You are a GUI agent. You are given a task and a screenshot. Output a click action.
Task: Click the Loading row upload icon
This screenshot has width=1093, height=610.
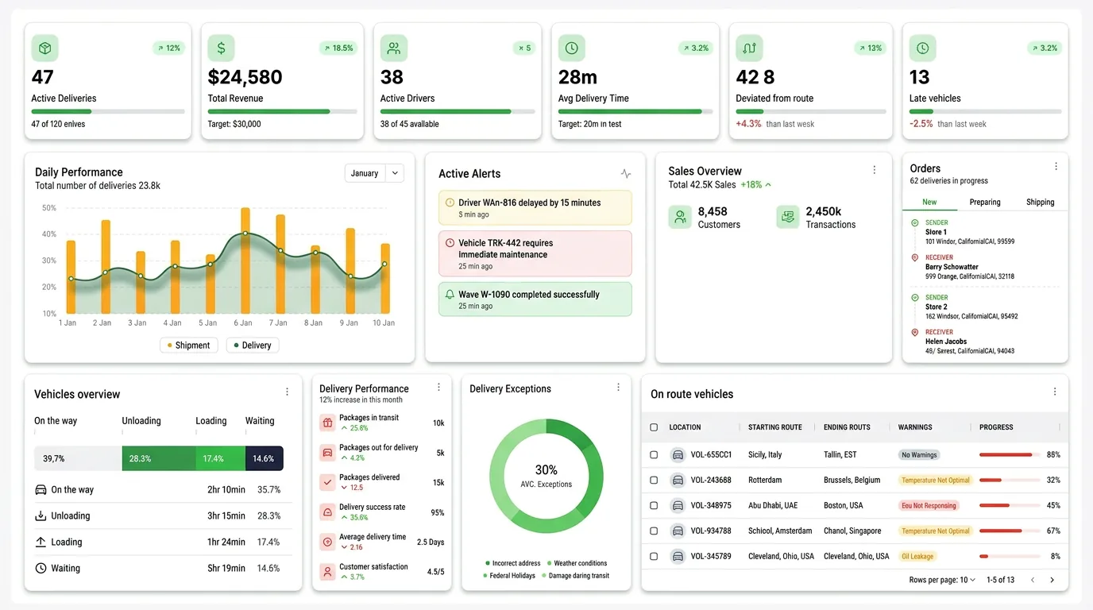point(41,542)
